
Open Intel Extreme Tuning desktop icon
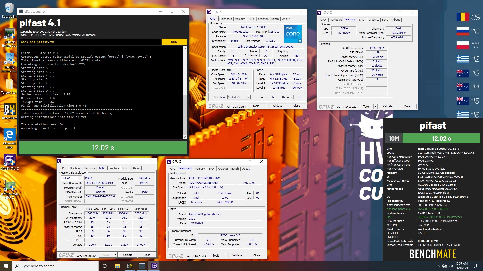(9, 63)
